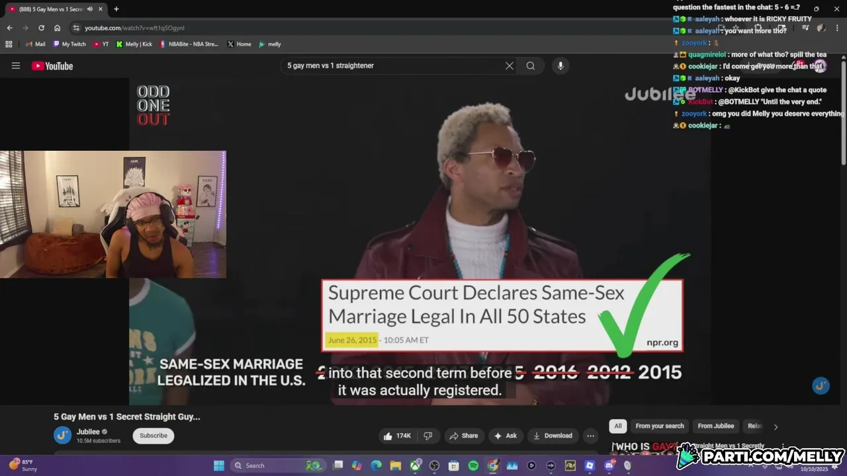
Task: Click the browser address bar URL
Action: click(x=134, y=28)
